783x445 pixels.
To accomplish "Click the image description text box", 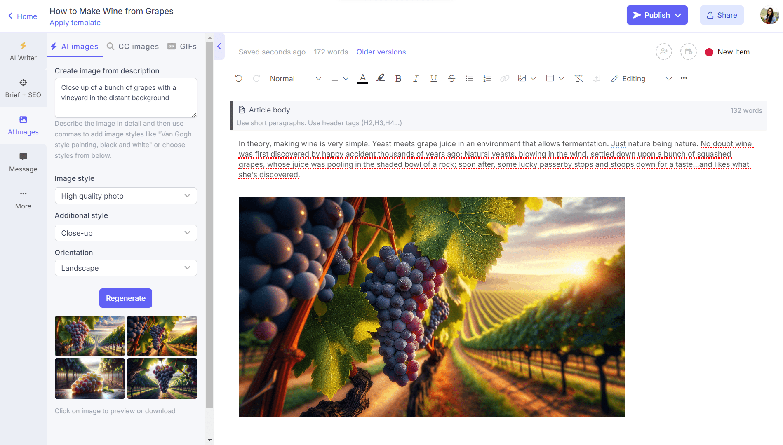I will pyautogui.click(x=126, y=98).
